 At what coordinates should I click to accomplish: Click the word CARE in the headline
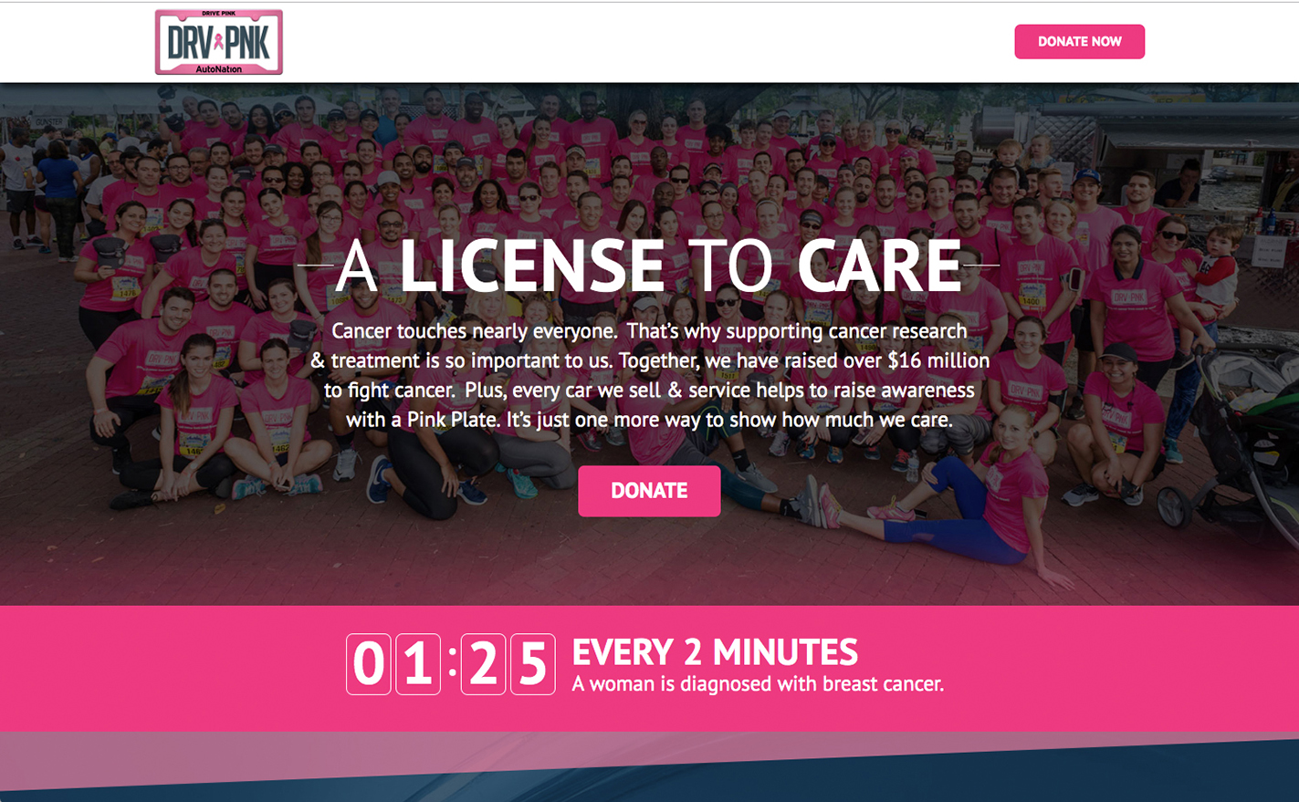tap(879, 266)
